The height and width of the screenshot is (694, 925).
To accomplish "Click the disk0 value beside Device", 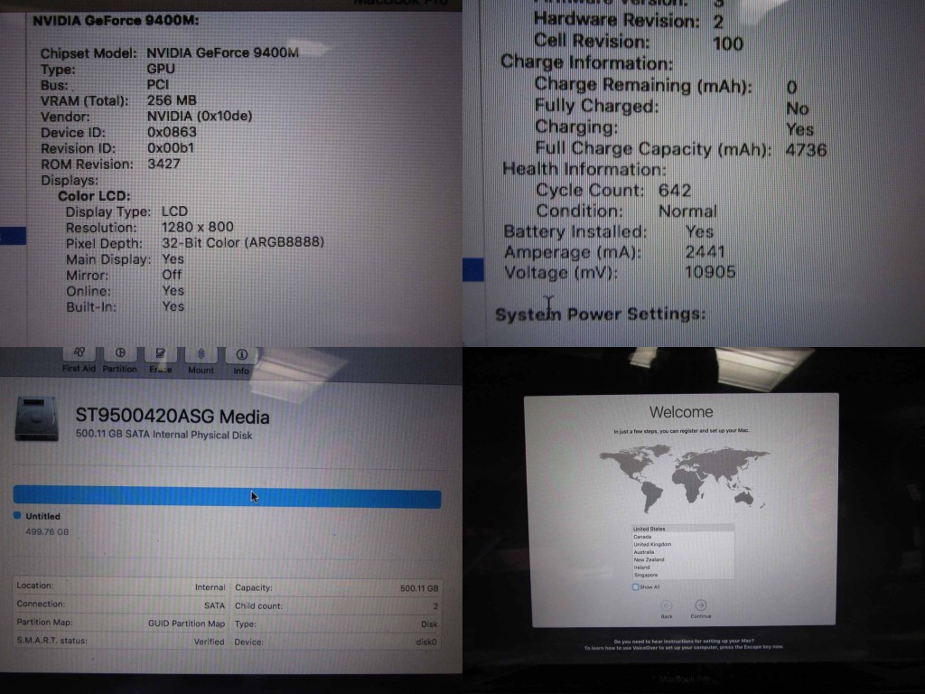I will pos(426,642).
